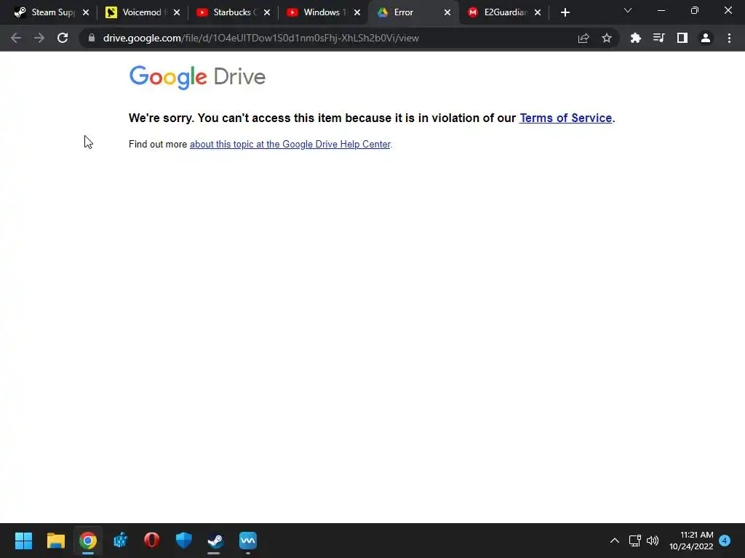Open the media controls icon in the toolbar

click(659, 38)
